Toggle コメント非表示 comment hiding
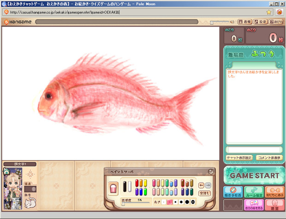 point(268,158)
